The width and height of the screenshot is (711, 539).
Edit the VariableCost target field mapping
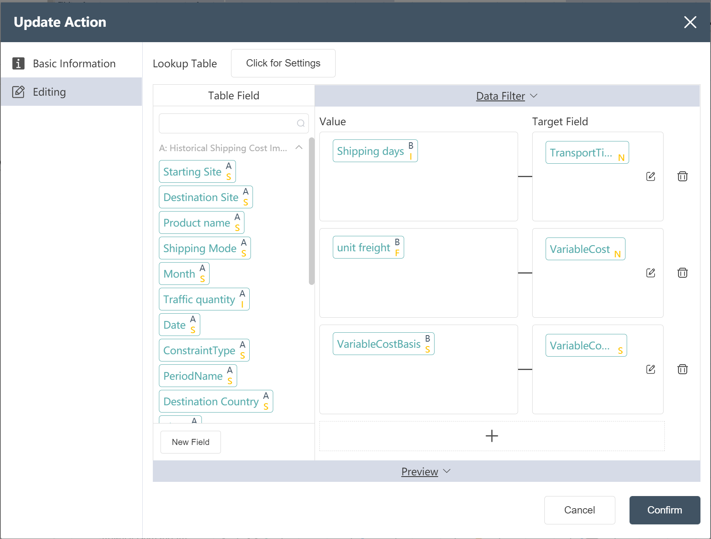[651, 273]
